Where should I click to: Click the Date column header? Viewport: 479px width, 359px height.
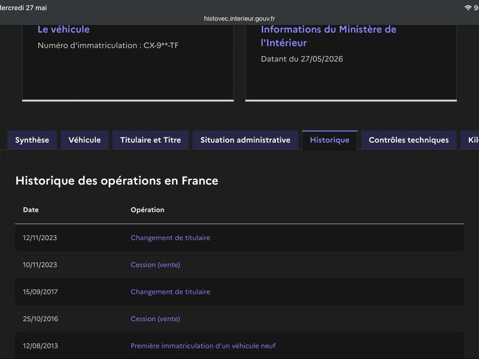[31, 210]
